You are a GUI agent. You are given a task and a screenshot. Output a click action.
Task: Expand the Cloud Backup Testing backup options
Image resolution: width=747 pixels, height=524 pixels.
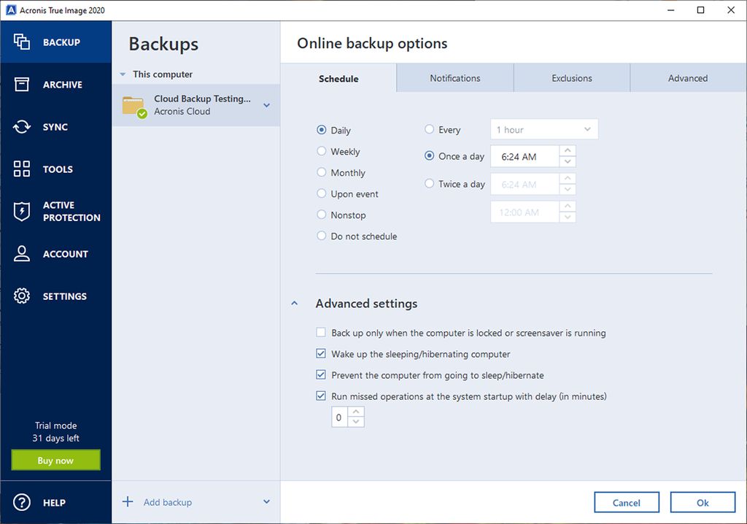point(265,105)
